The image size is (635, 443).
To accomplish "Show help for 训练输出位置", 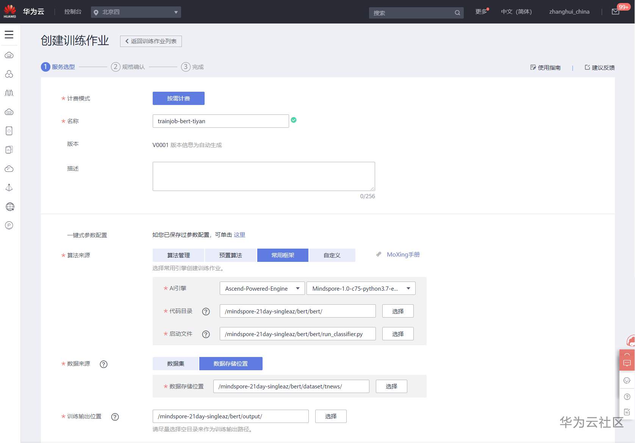I will [x=115, y=417].
